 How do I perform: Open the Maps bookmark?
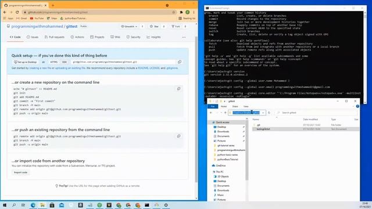(x=52, y=18)
